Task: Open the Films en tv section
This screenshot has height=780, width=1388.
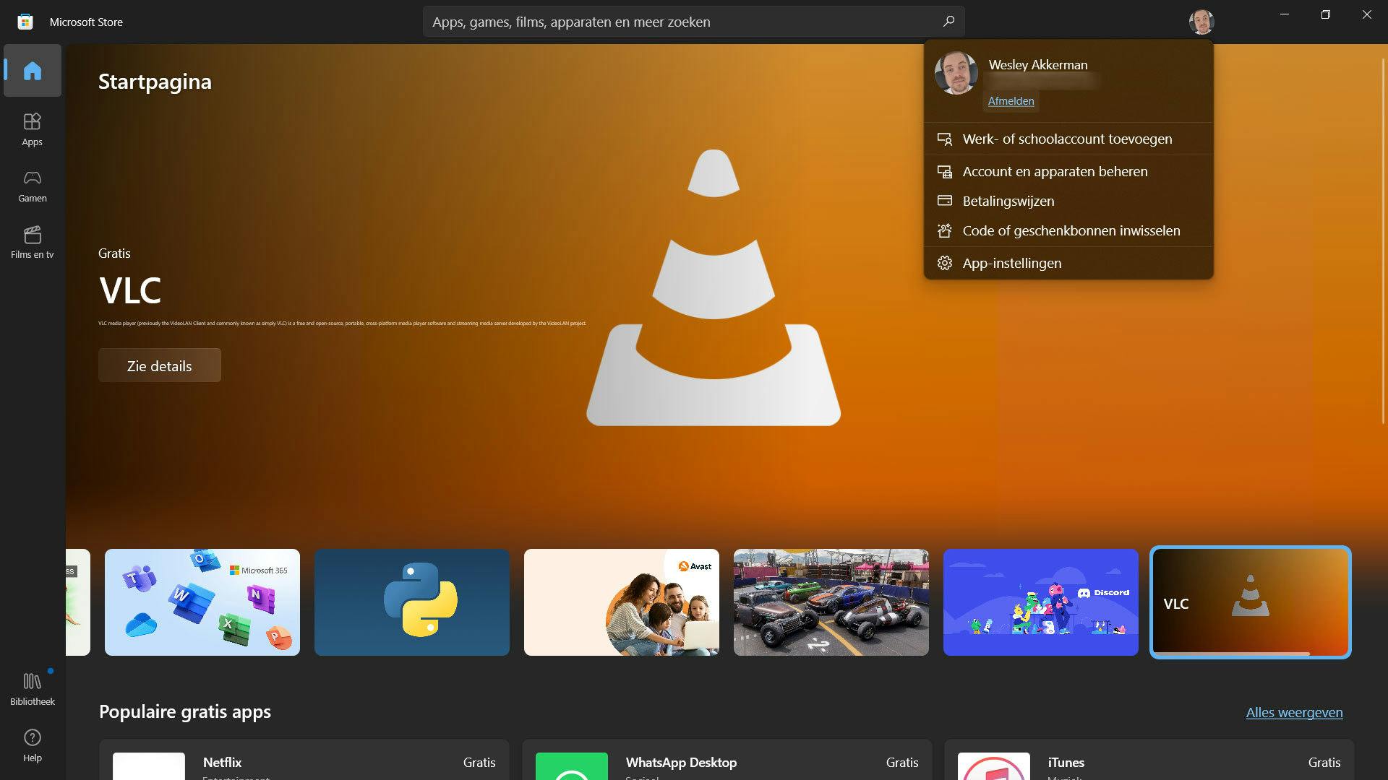Action: pos(32,242)
